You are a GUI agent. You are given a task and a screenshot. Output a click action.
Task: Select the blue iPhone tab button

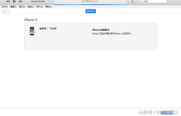pyautogui.click(x=90, y=11)
